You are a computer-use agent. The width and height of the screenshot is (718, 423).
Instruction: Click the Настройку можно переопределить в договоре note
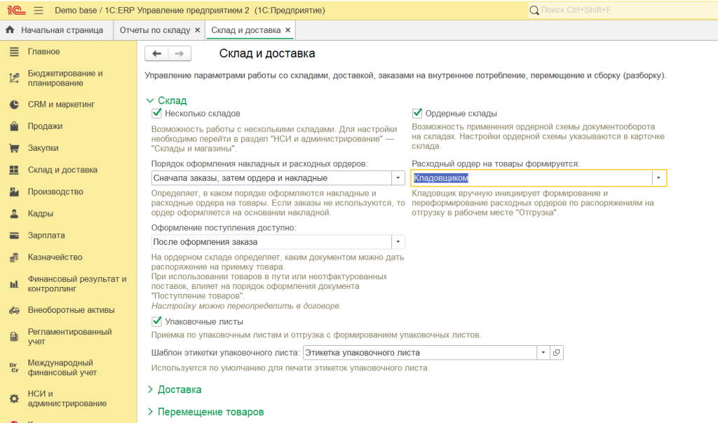[246, 306]
